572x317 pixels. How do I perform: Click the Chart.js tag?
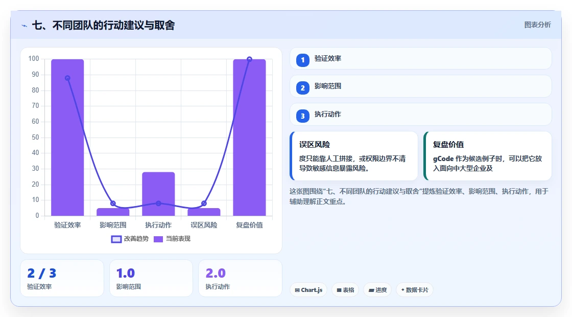pyautogui.click(x=308, y=290)
